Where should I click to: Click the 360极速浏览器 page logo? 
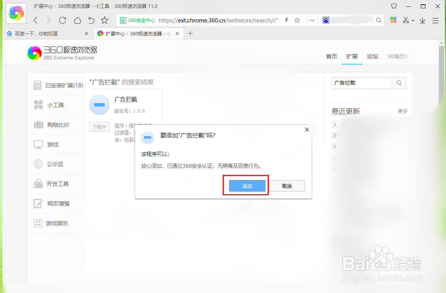(x=62, y=53)
